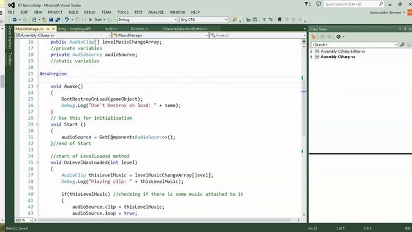Open the Any CPU platform dropdown
Viewport: 412px width, 232px height.
203,20
